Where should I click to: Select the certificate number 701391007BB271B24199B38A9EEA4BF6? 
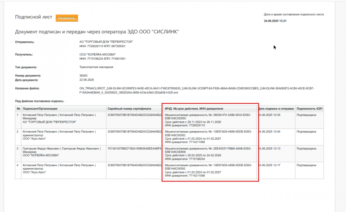click(x=134, y=149)
